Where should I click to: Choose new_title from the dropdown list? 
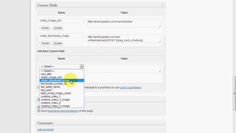point(62,74)
